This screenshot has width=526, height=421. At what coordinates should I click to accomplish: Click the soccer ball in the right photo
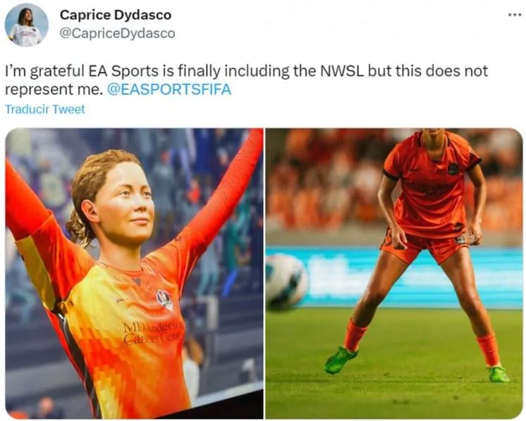(286, 282)
